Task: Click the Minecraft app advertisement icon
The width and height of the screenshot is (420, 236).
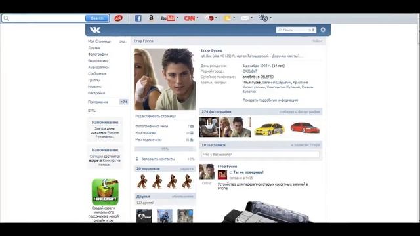Action: (105, 192)
